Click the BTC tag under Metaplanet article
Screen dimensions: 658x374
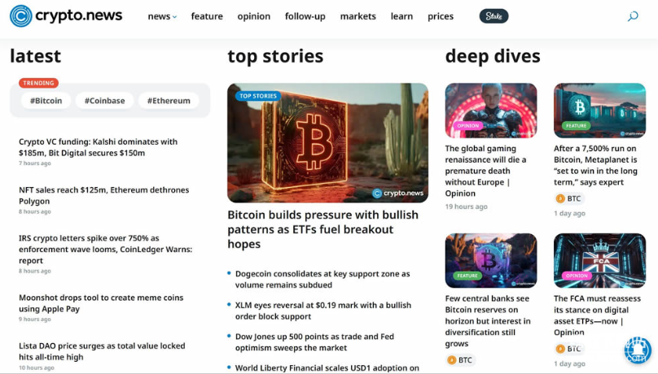tap(568, 198)
